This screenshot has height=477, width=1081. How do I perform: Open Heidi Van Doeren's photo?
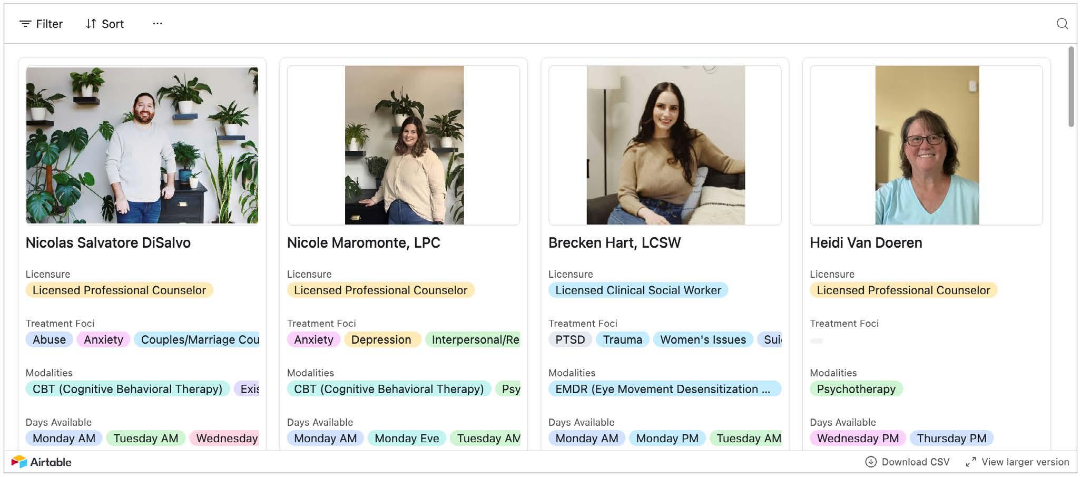pyautogui.click(x=926, y=145)
